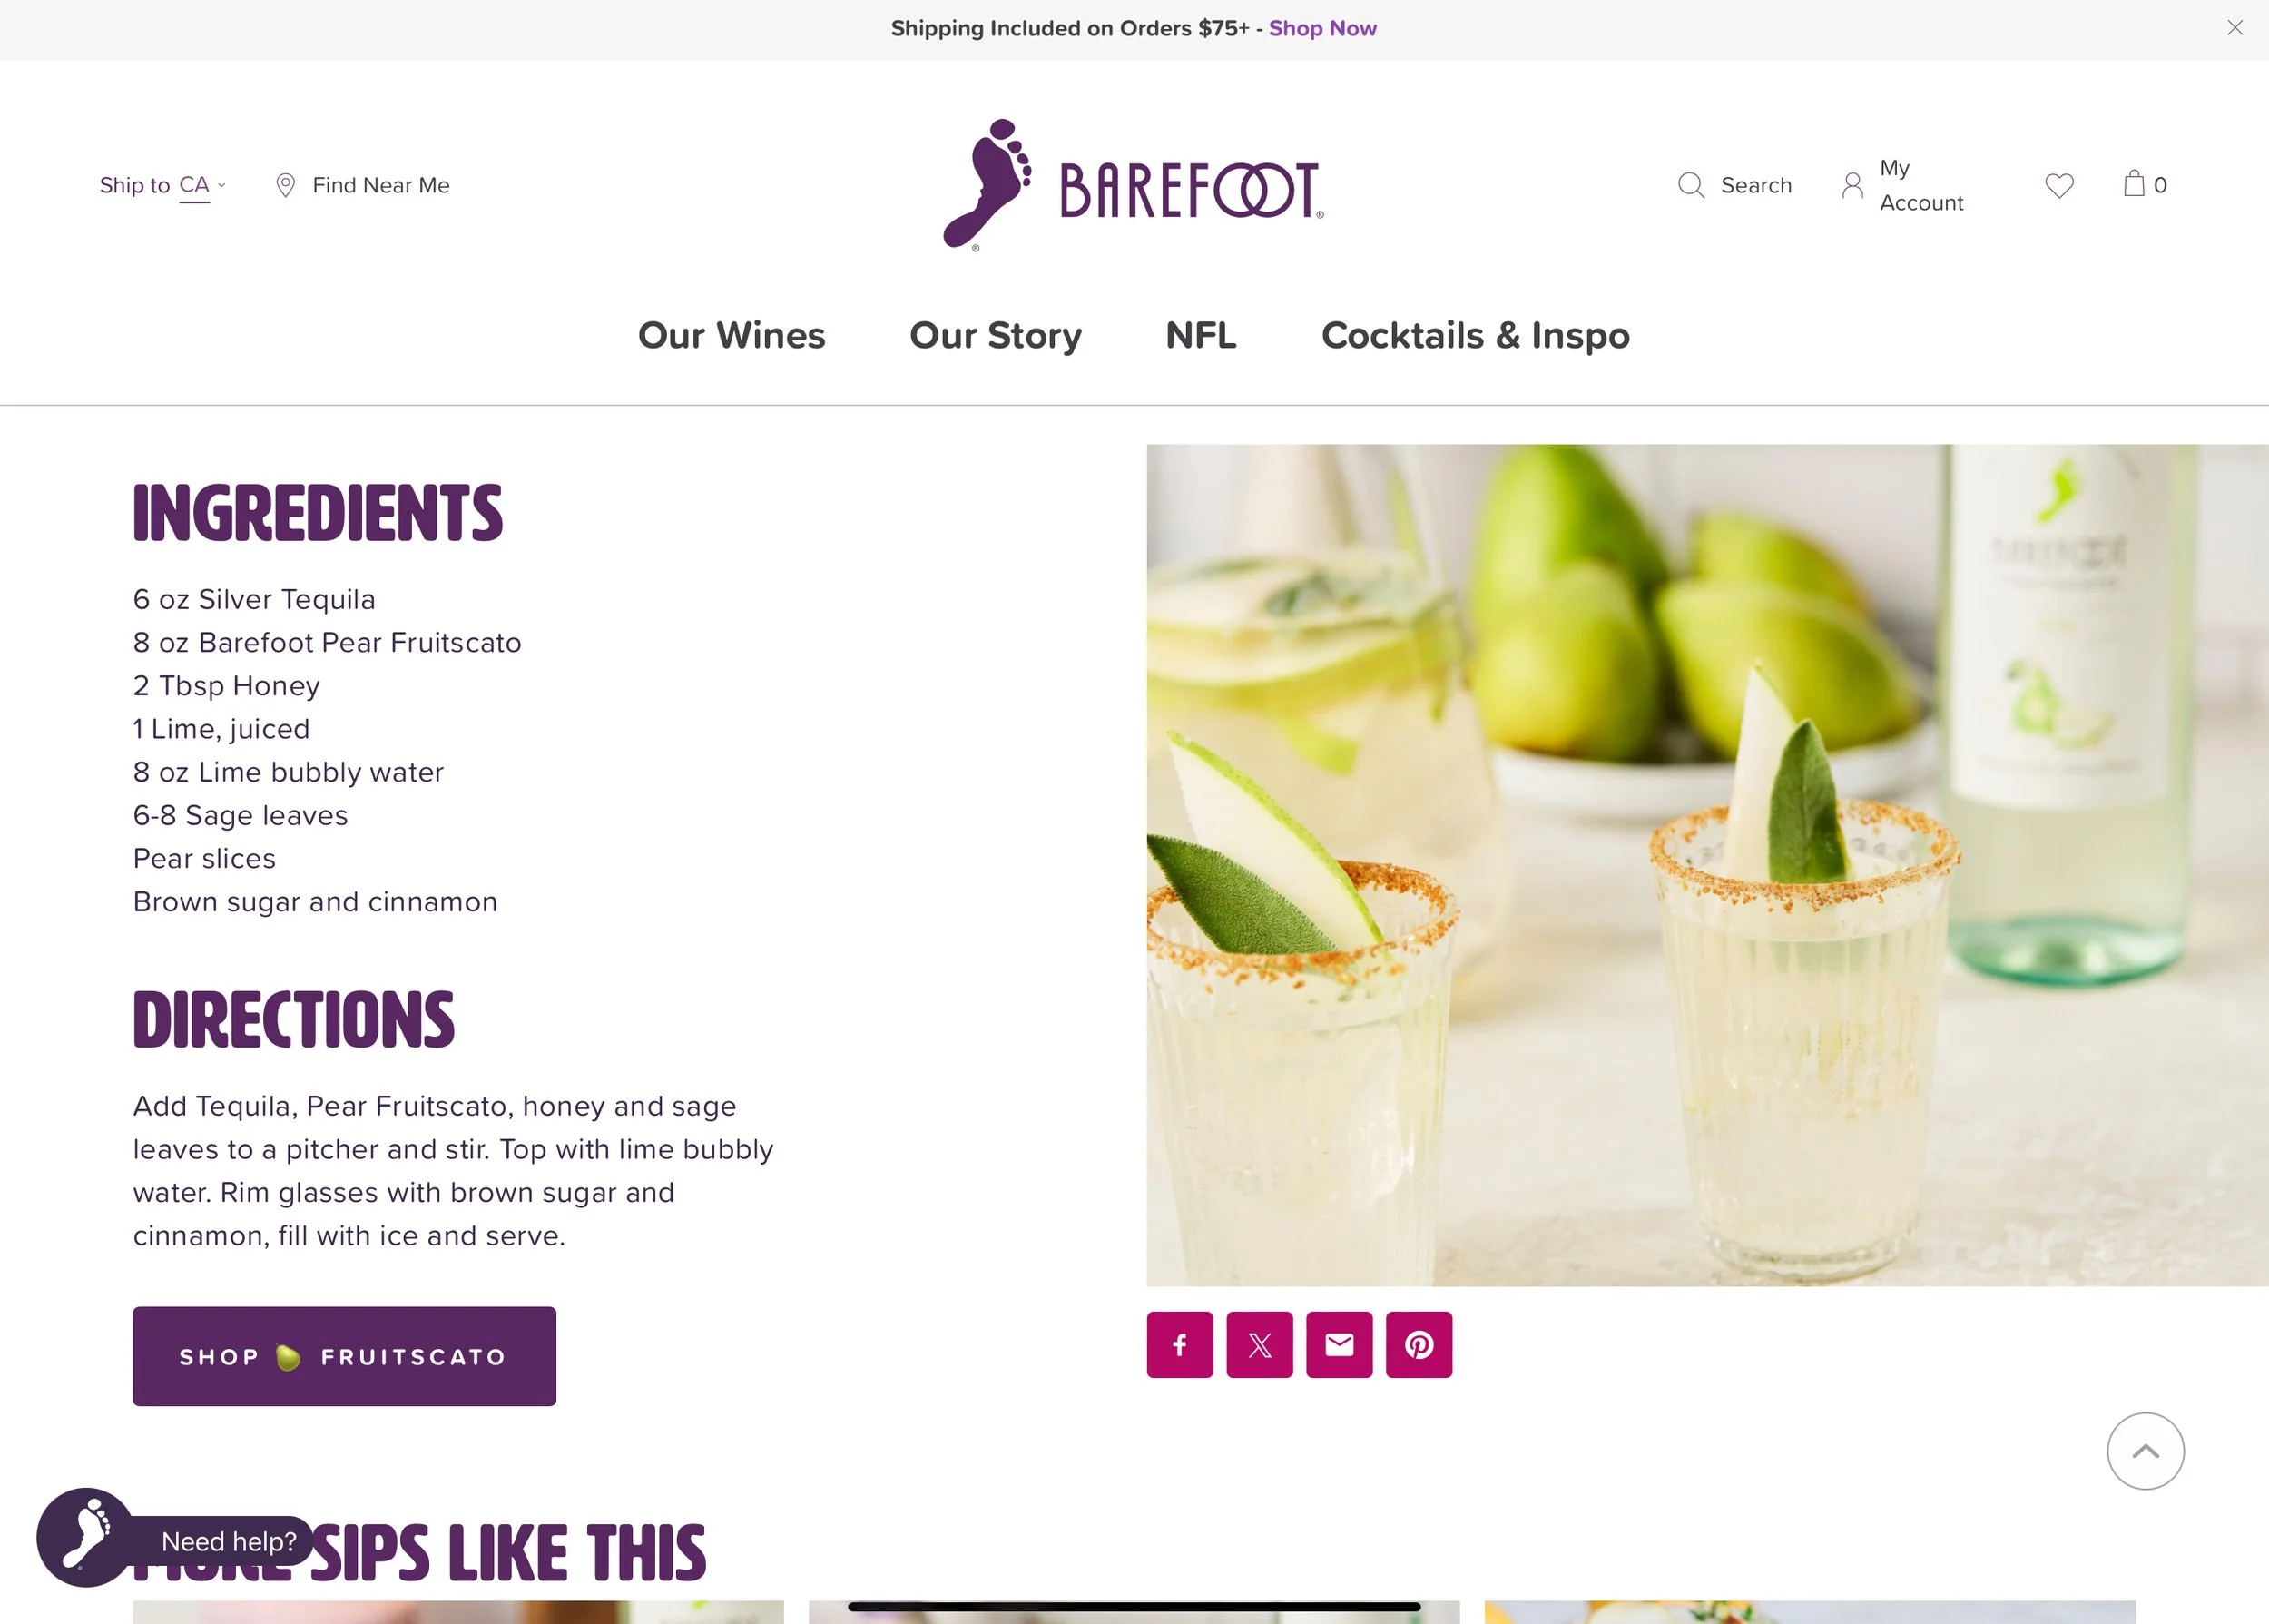Viewport: 2269px width, 1624px height.
Task: Open the Our Wines menu
Action: tap(732, 335)
